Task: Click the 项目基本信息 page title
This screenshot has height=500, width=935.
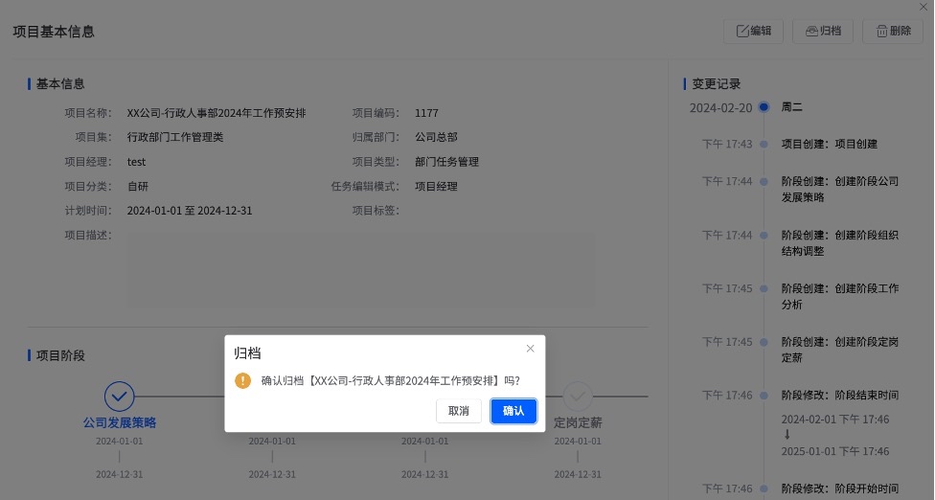Action: click(54, 32)
